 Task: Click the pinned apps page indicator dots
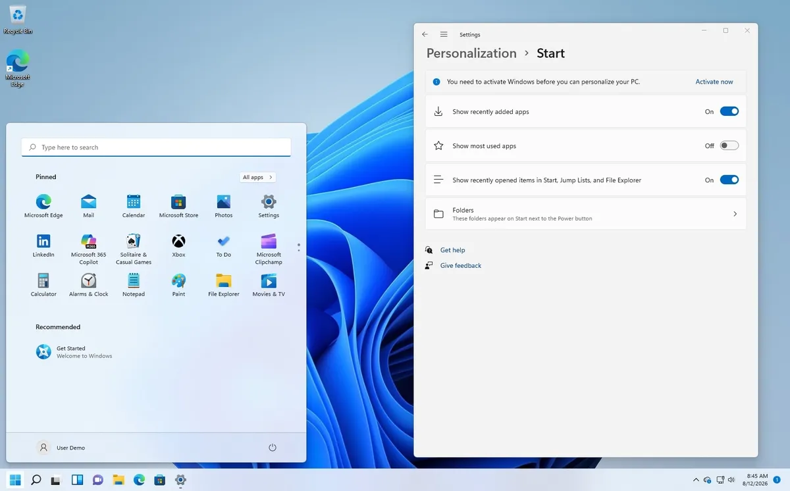coord(299,247)
